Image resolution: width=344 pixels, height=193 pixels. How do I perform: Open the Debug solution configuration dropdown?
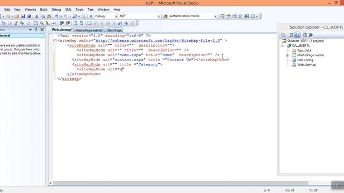[x=116, y=16]
